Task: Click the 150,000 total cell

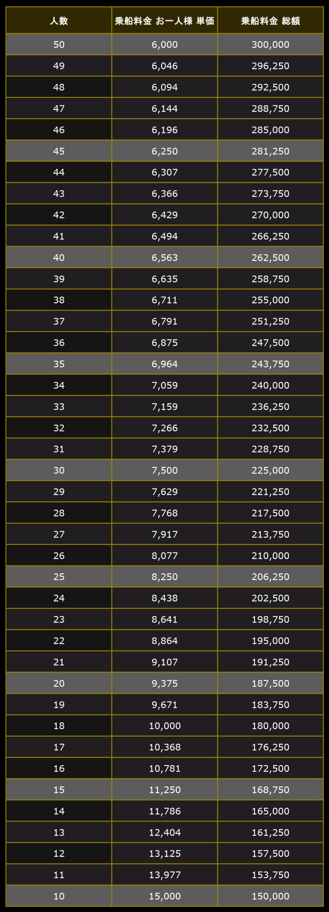Action: click(x=270, y=896)
